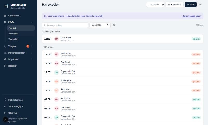The width and height of the screenshot is (208, 125).
Task: Click the MNS Next IK logo icon
Action: tap(6, 6)
